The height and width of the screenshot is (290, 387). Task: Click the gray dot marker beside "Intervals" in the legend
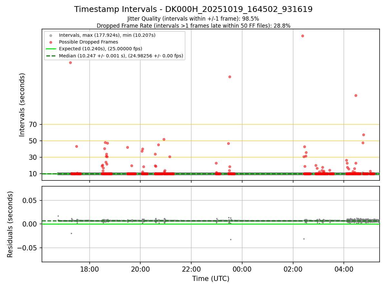pos(50,35)
